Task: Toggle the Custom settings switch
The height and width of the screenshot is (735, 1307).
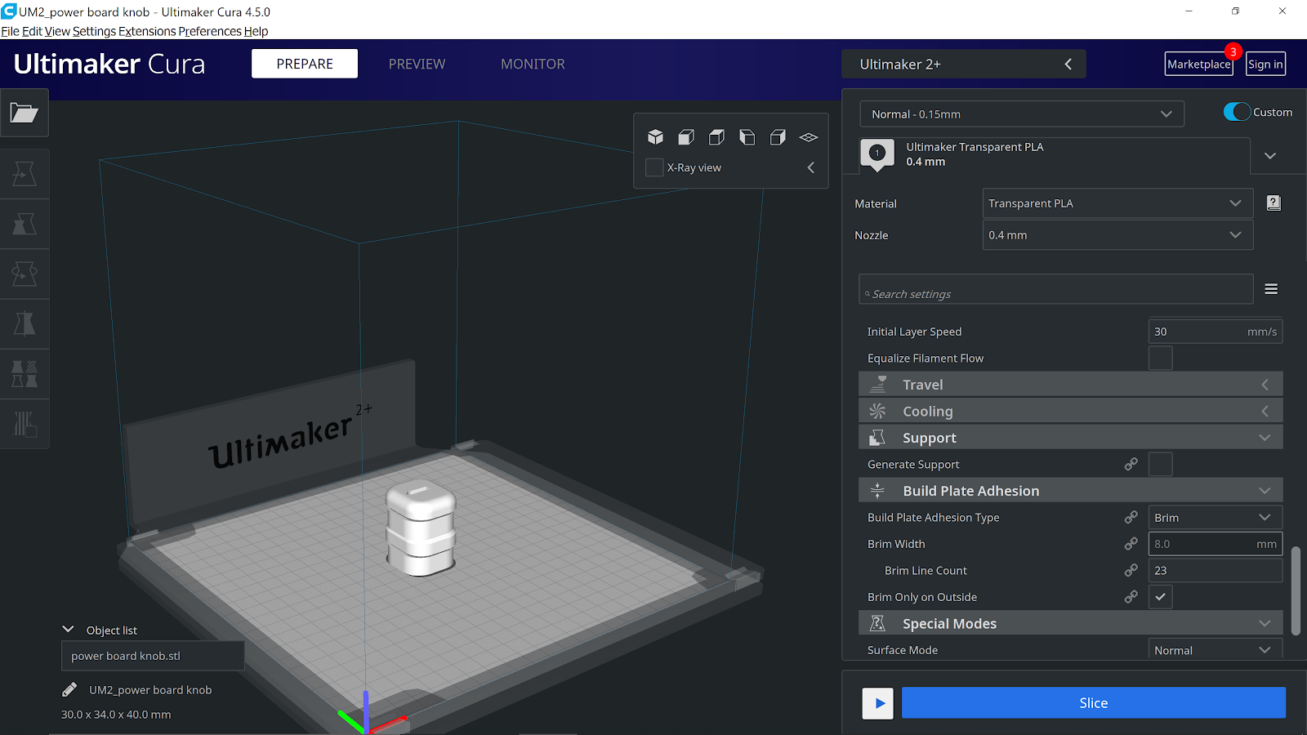Action: (x=1237, y=112)
